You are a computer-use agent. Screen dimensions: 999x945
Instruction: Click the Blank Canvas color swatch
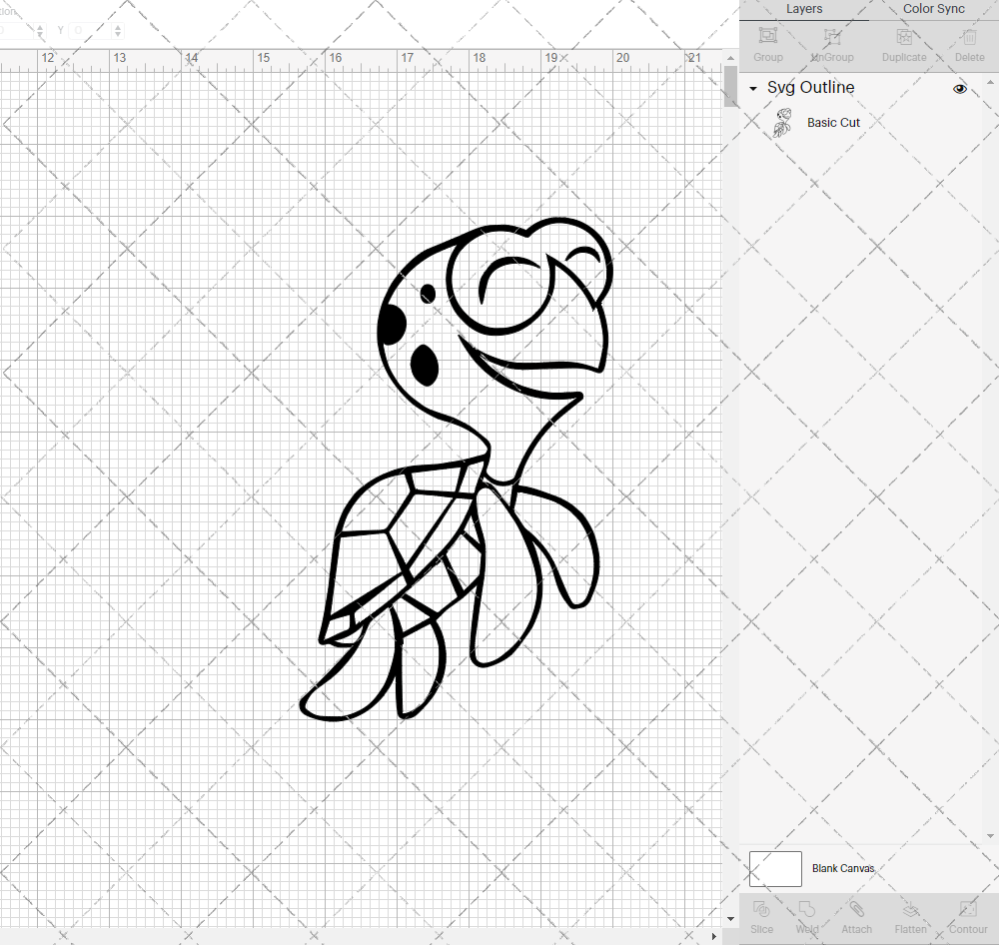775,868
